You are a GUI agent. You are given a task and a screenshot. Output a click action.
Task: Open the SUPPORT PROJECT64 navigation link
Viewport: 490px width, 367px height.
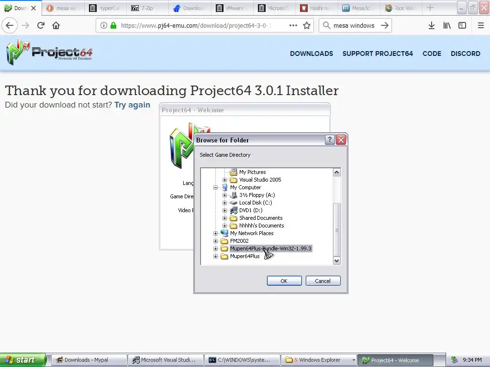[x=378, y=54]
